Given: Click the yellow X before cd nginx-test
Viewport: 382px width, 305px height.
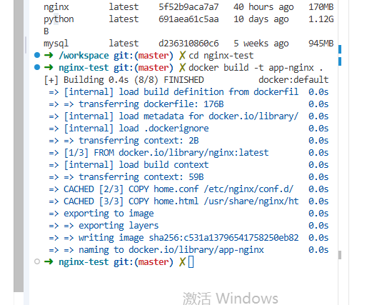Looking at the screenshot, I should click(182, 56).
